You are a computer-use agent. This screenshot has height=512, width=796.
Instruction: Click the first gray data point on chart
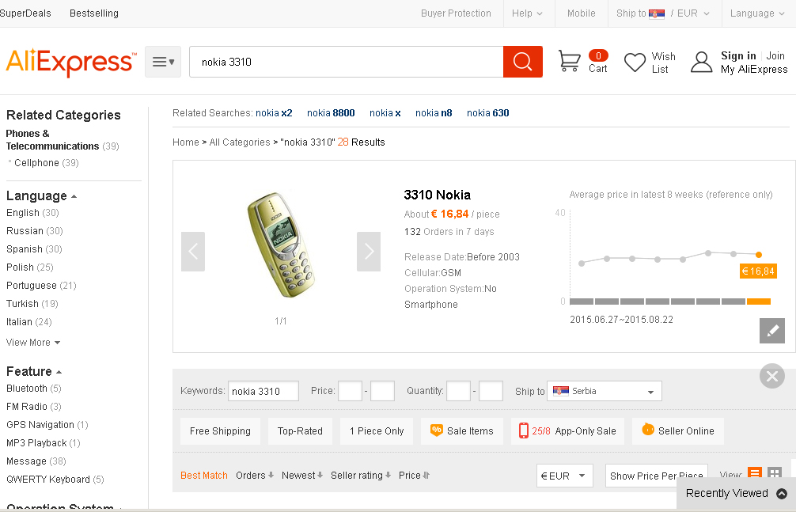point(582,263)
